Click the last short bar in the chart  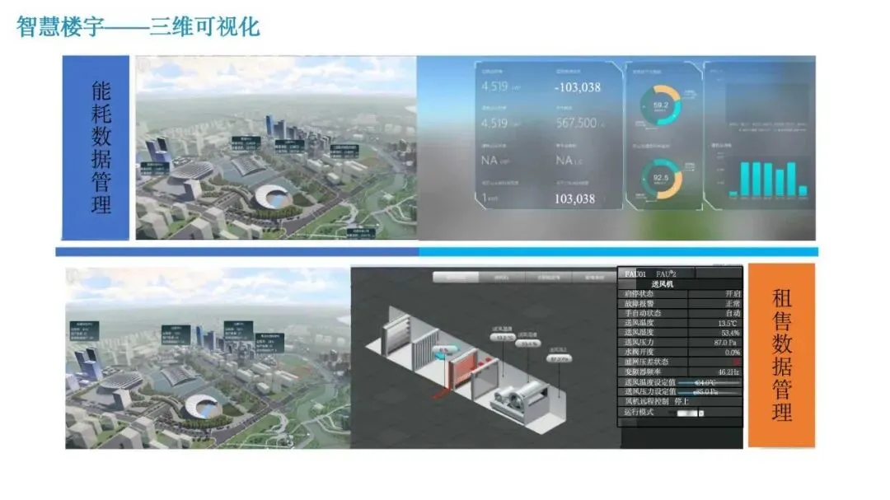[x=803, y=191]
